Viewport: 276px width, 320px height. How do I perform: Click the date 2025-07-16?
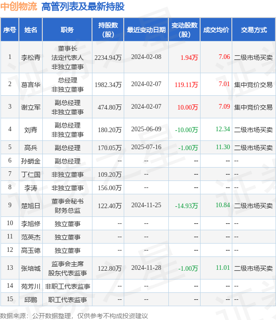coord(146,147)
